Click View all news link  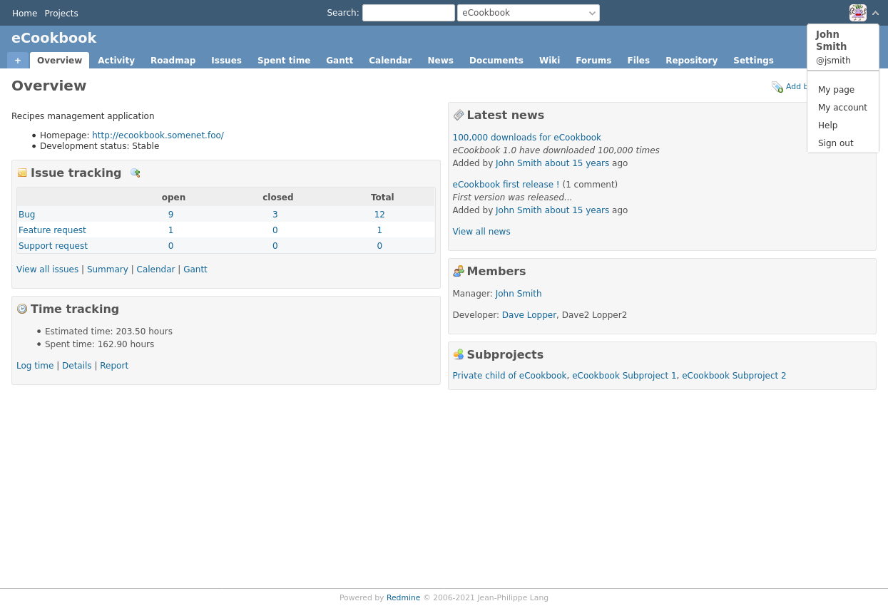tap(481, 232)
